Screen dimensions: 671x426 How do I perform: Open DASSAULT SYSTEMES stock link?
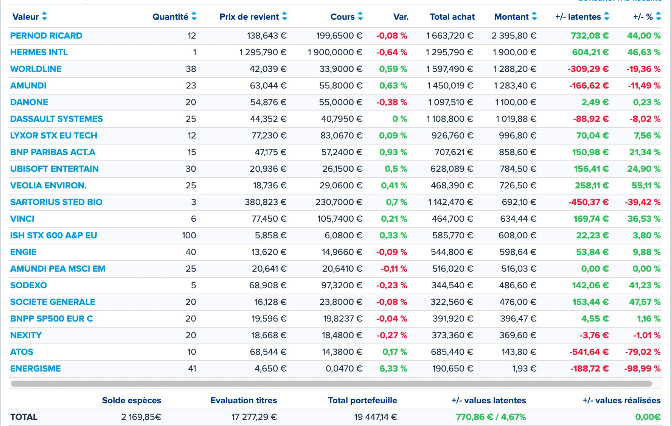(x=56, y=119)
